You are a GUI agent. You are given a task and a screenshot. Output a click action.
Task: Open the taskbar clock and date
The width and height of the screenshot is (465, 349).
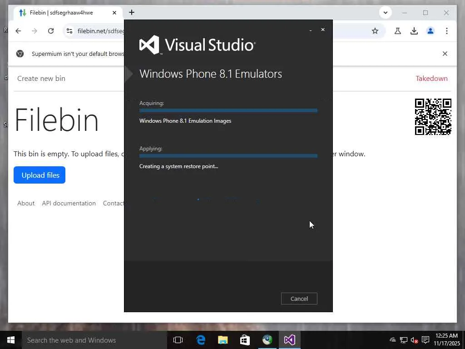click(x=447, y=339)
